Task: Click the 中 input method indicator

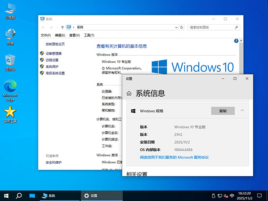Action: [232, 196]
